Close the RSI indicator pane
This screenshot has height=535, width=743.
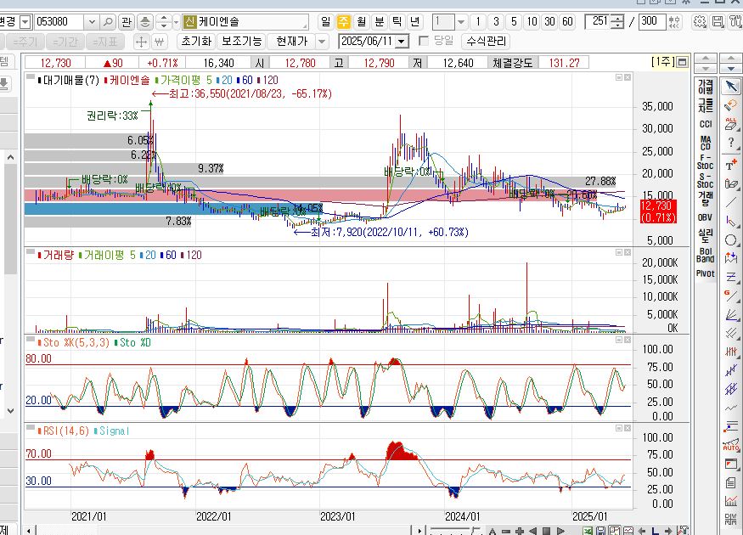tap(628, 428)
